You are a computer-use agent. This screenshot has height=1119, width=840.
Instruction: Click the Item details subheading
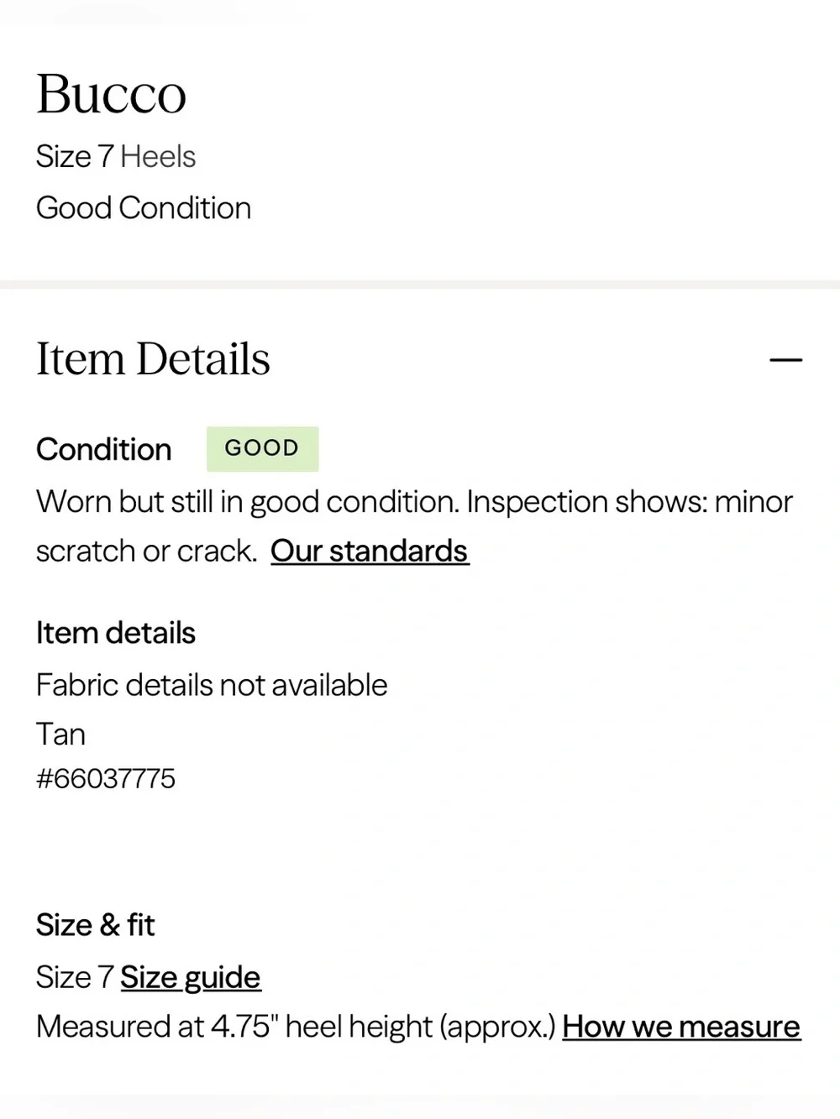click(116, 633)
